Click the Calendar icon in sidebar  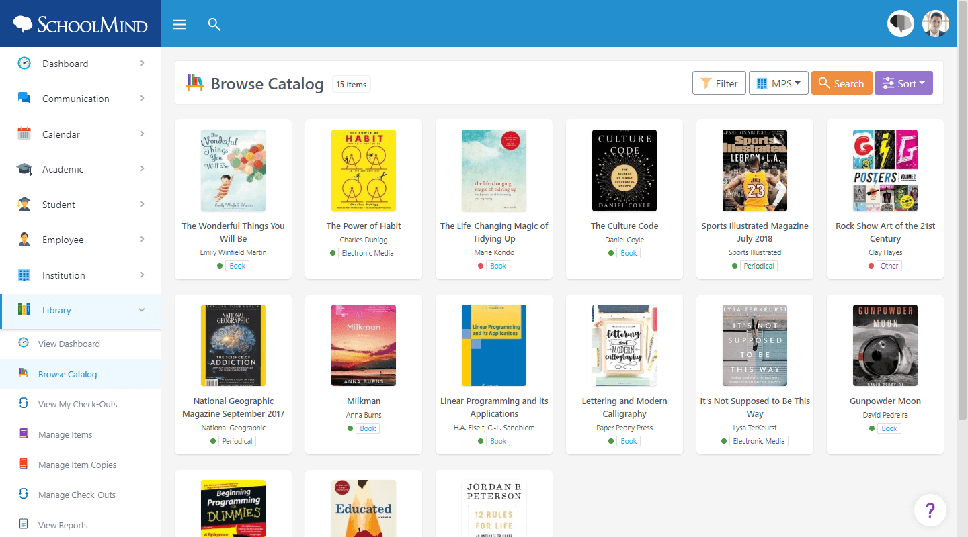[x=24, y=134]
